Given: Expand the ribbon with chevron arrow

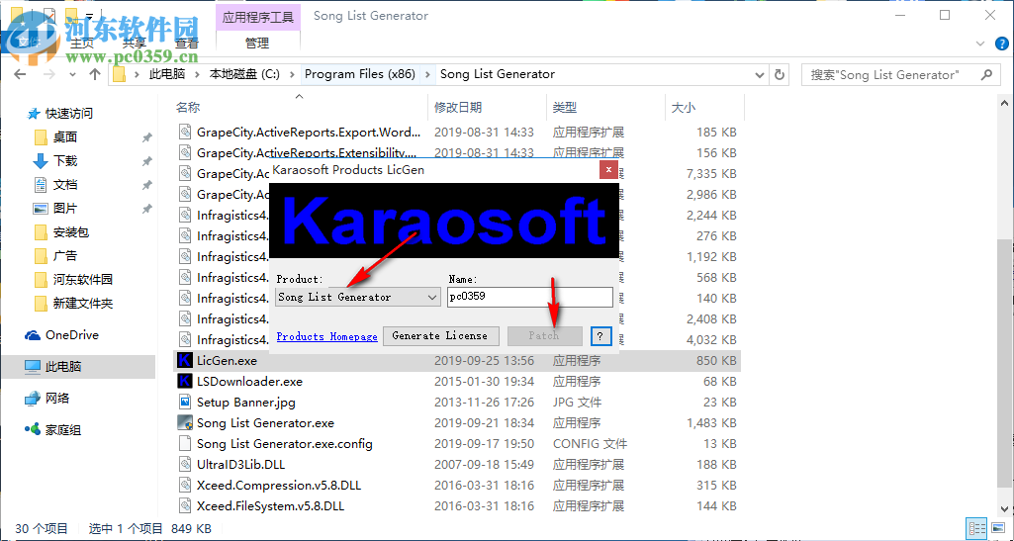Looking at the screenshot, I should point(979,44).
